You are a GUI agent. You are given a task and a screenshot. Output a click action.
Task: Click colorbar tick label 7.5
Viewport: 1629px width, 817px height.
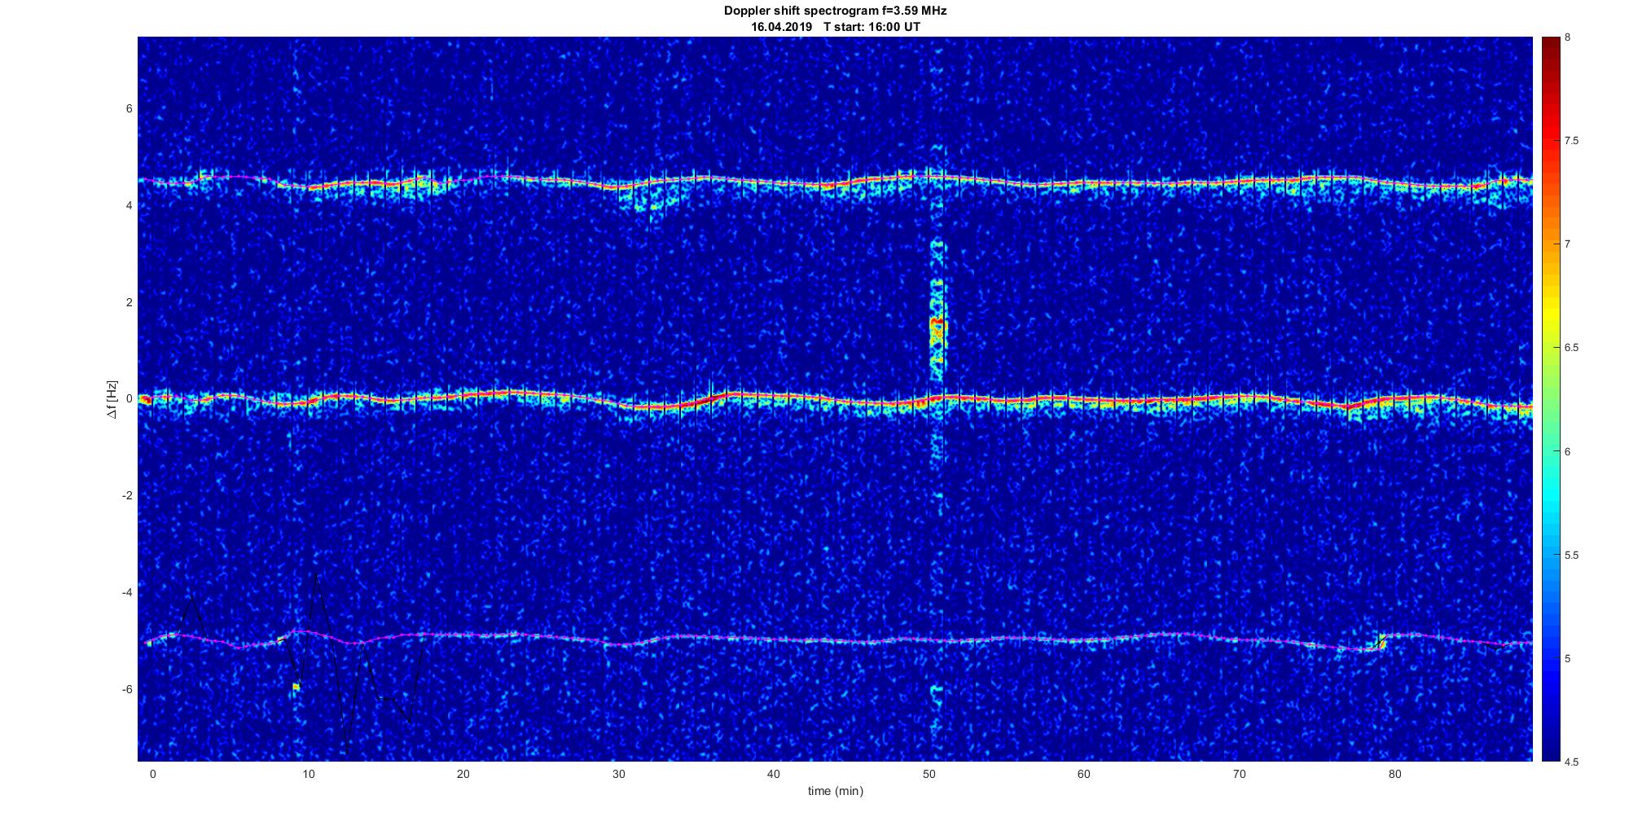click(x=1571, y=141)
